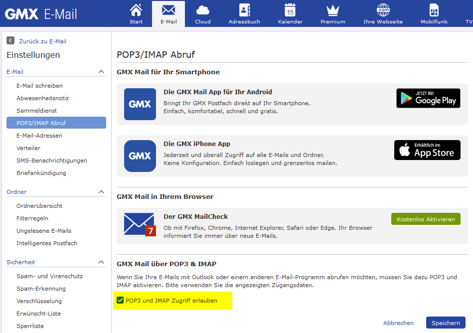
Task: Click the Mobilfunk SIM card icon
Action: (x=434, y=10)
